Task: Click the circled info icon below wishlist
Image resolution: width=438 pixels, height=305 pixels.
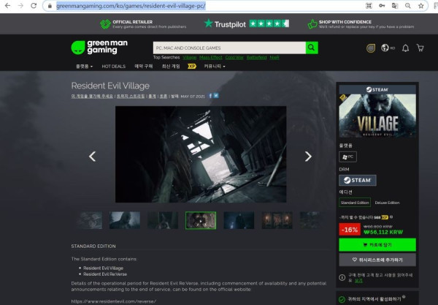Action: point(342,278)
